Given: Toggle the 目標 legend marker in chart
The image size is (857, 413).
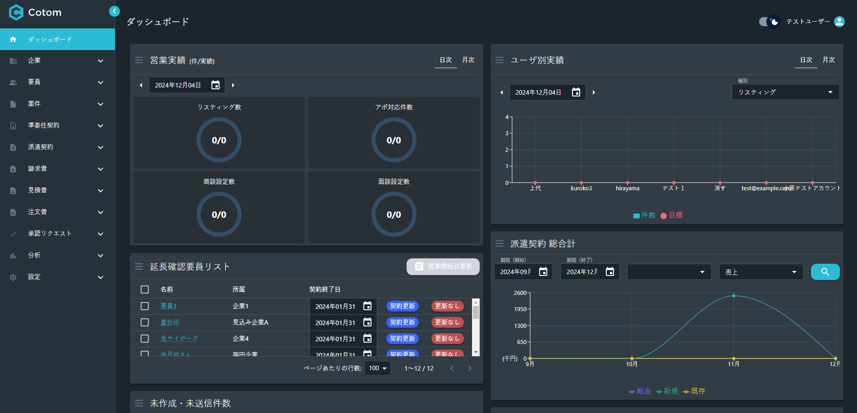Looking at the screenshot, I should [x=664, y=216].
